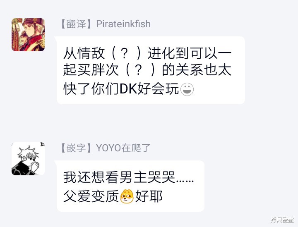Open Pirateinkfish's red uniform avatar
This screenshot has height=227, width=298.
(x=28, y=35)
